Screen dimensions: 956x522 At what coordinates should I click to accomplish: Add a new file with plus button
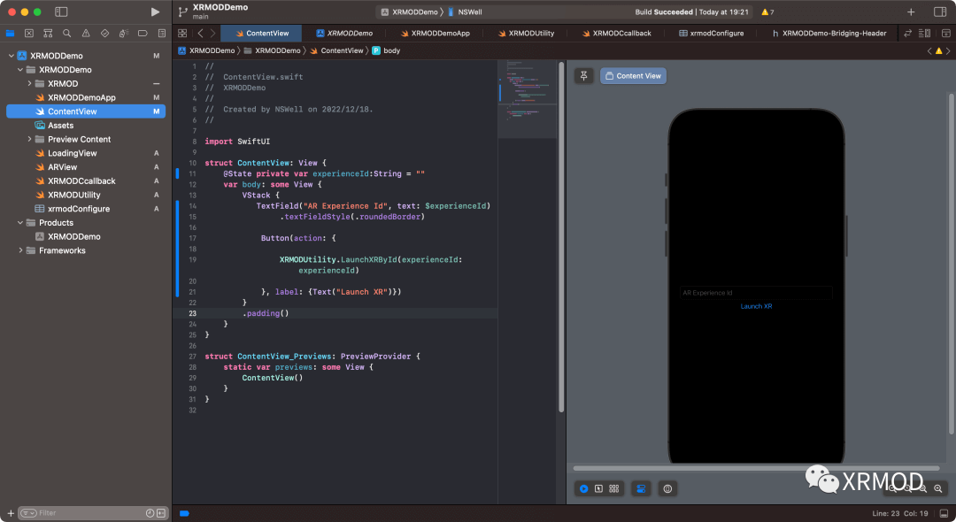[11, 513]
